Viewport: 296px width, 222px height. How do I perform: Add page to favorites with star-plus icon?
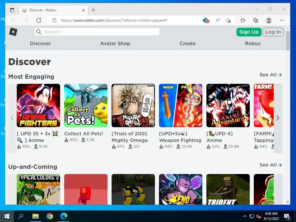pyautogui.click(x=228, y=20)
